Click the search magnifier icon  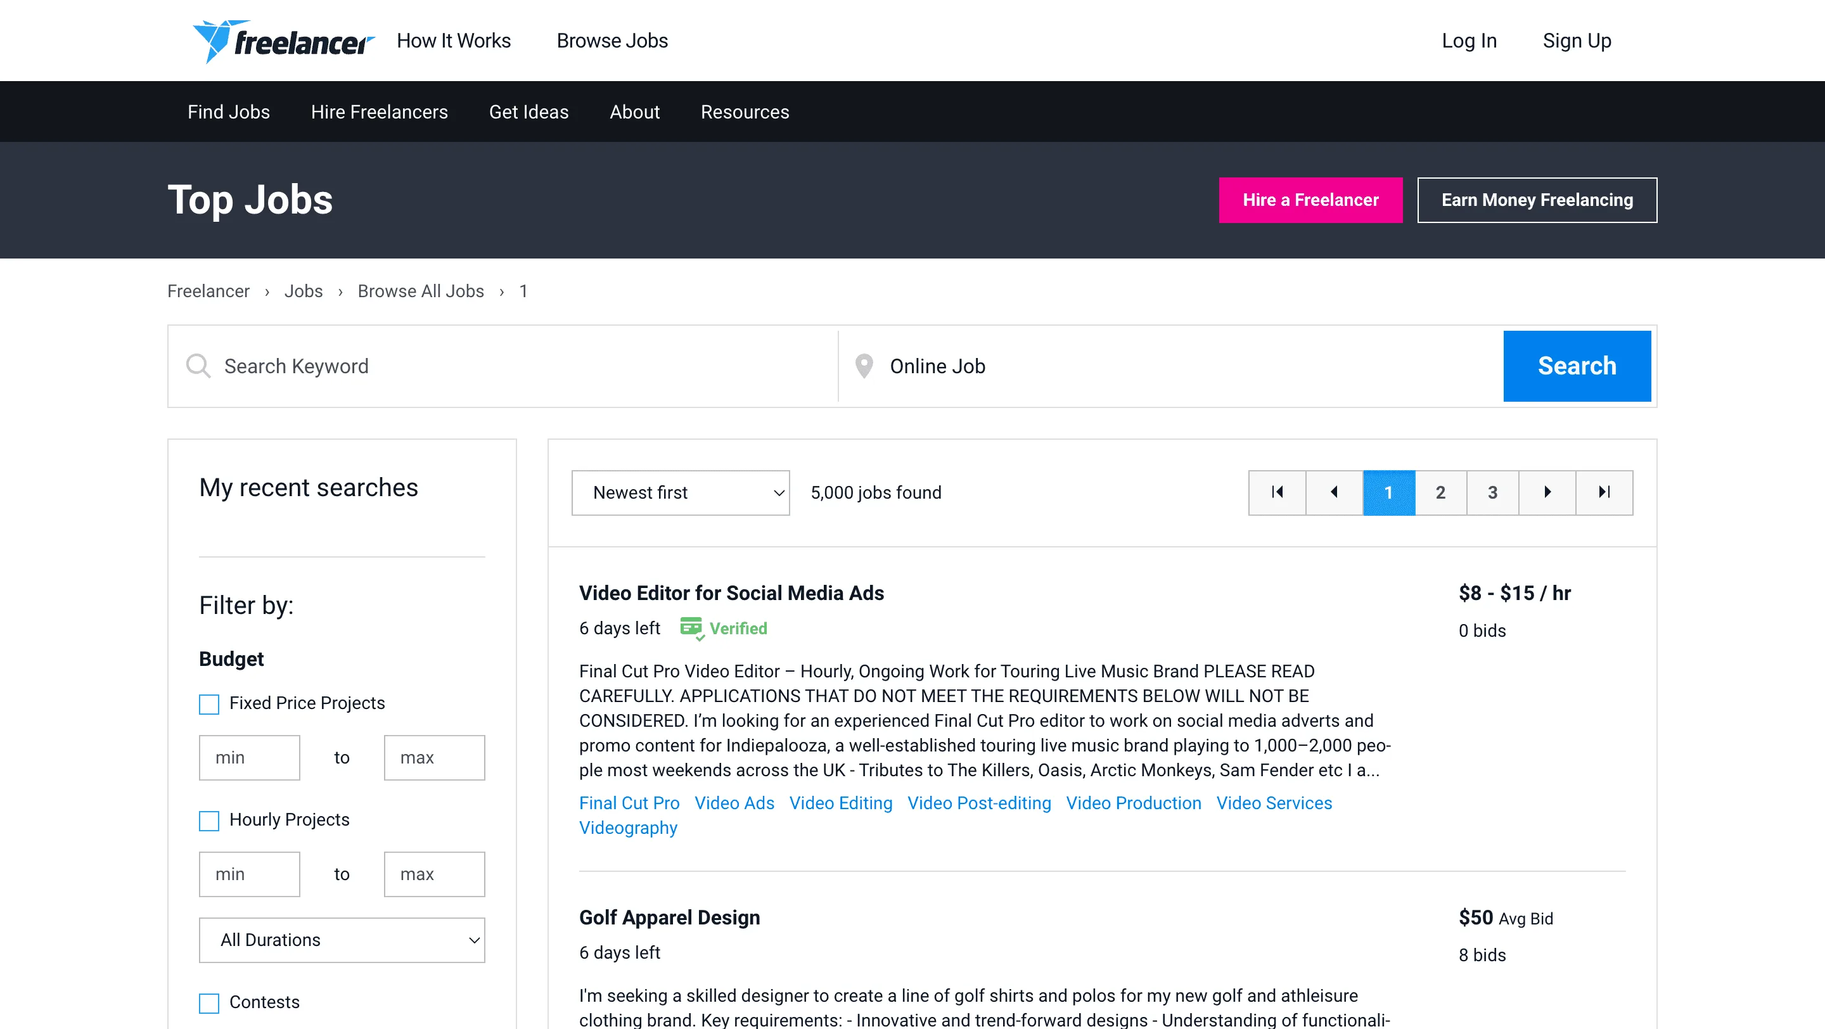coord(198,366)
